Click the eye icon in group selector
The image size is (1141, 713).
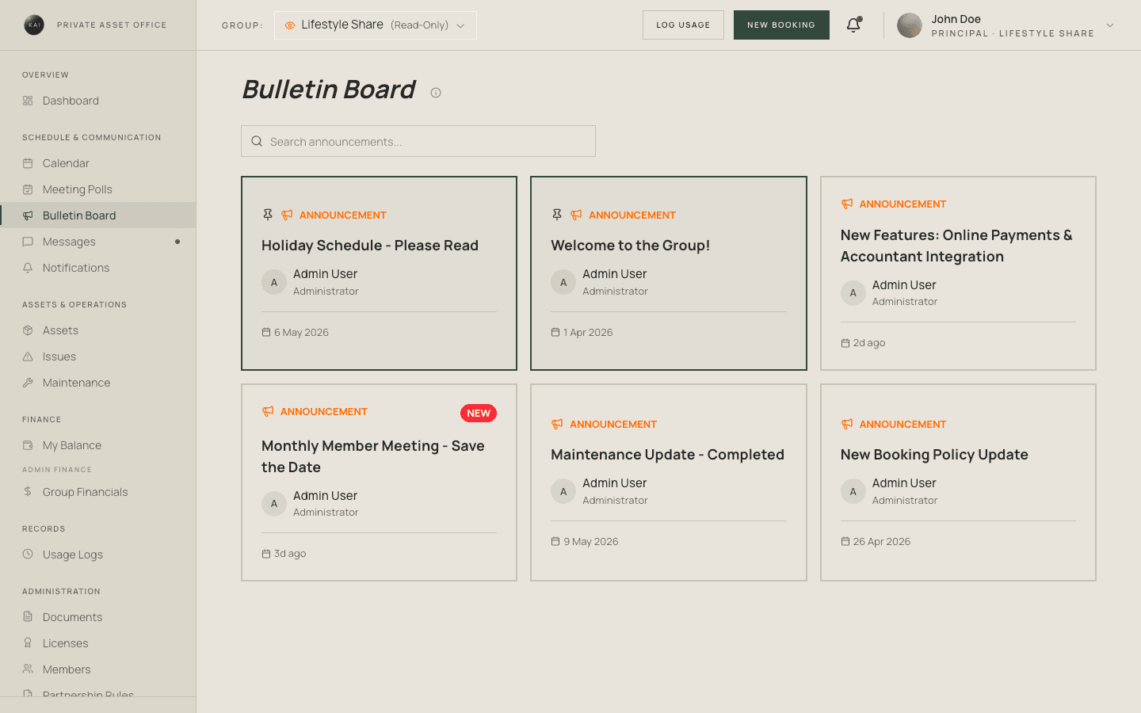click(x=290, y=25)
